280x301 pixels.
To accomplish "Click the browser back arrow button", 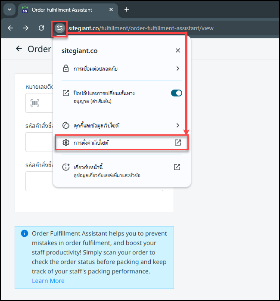I will pyautogui.click(x=10, y=28).
